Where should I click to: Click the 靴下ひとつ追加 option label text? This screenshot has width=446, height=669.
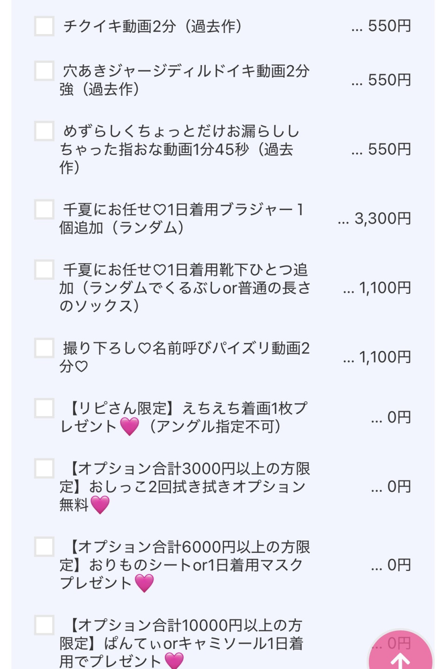[x=185, y=288]
